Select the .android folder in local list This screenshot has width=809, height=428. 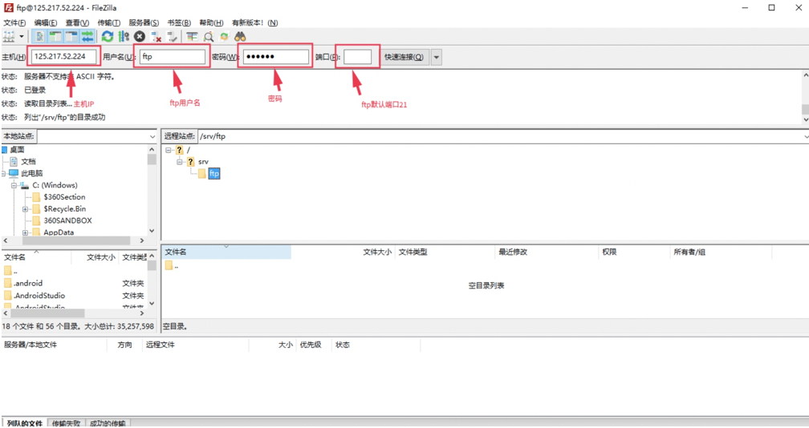click(x=28, y=283)
